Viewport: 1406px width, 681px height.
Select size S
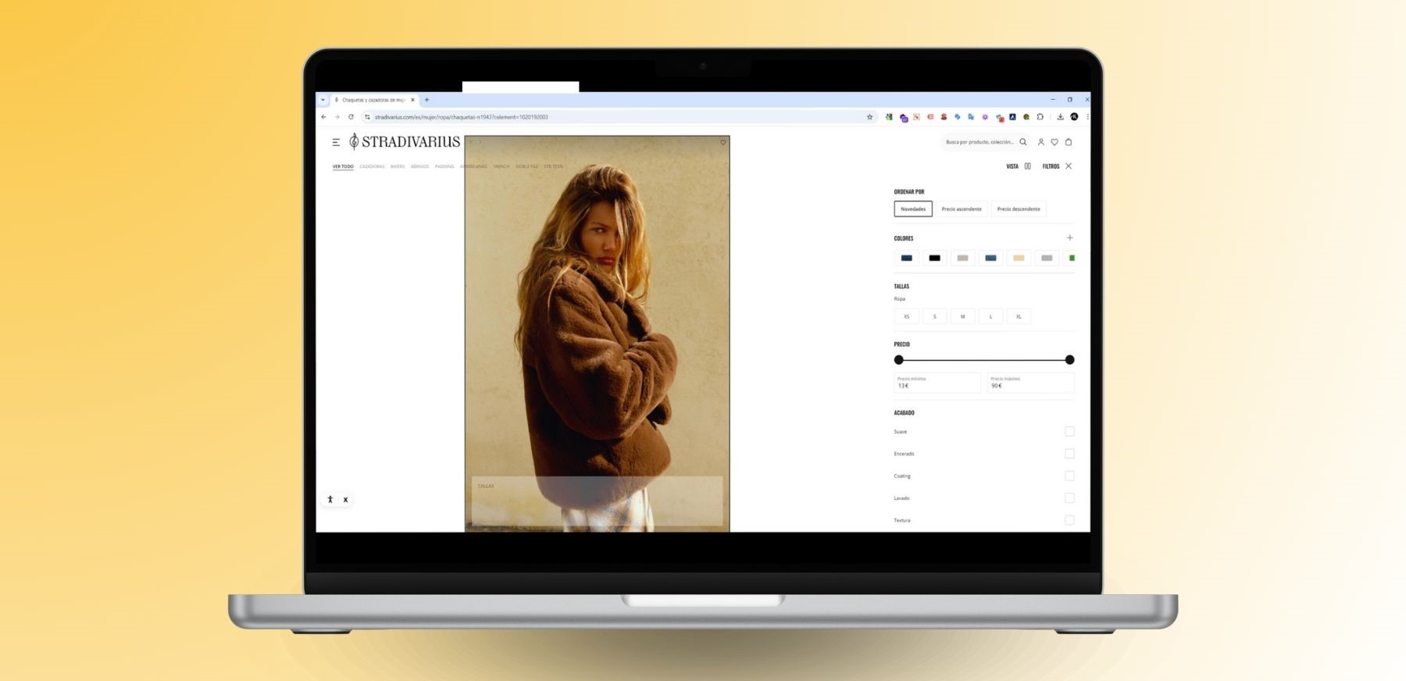(x=934, y=316)
